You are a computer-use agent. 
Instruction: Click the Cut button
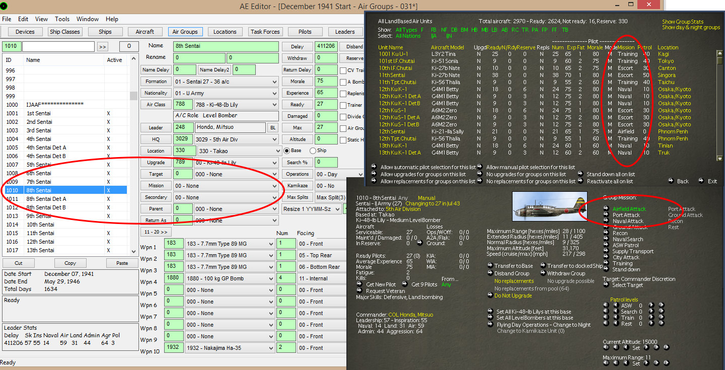pos(19,263)
